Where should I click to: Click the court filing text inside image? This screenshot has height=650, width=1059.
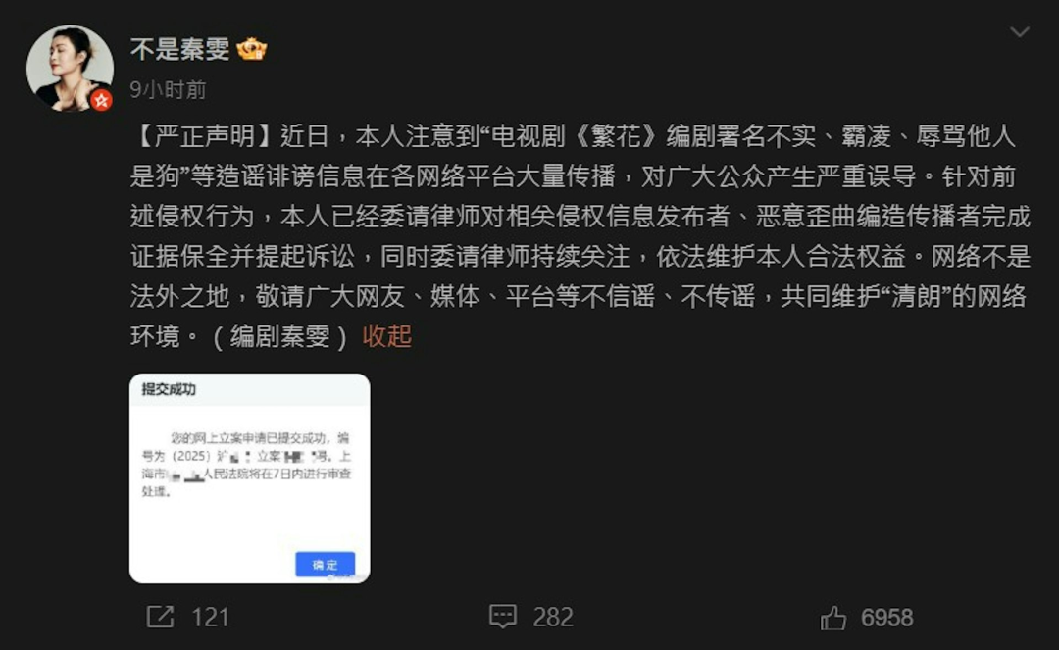(x=246, y=465)
